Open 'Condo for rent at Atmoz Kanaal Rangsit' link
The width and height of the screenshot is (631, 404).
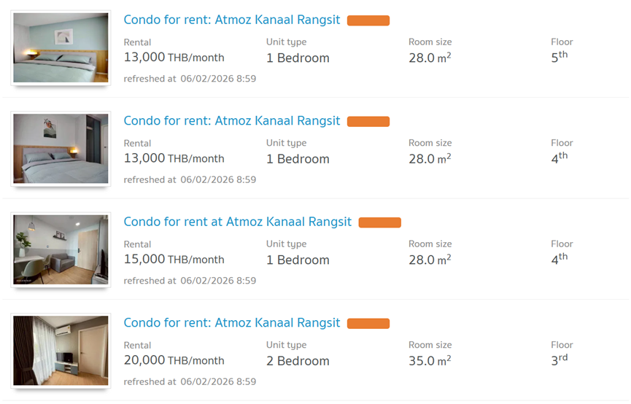tap(238, 222)
